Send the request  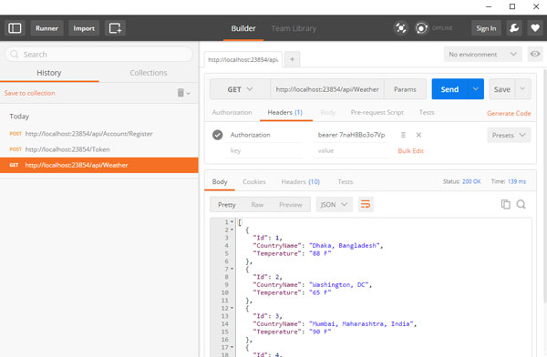click(449, 89)
